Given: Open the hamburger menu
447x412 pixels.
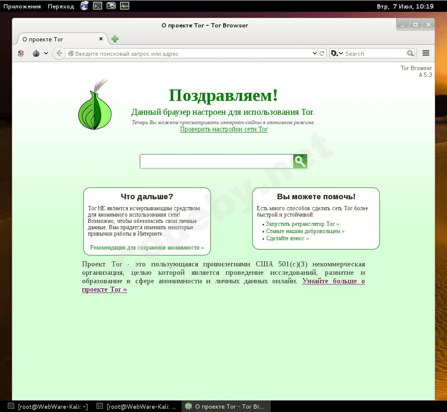Looking at the screenshot, I should 426,53.
